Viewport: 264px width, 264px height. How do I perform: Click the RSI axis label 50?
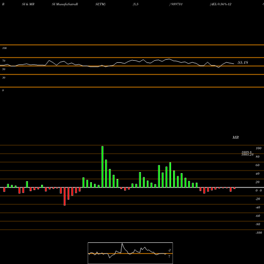(x=4, y=69)
